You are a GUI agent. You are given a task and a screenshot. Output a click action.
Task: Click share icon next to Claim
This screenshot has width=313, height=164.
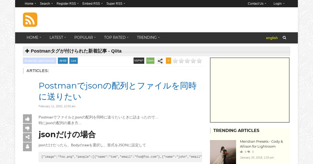tap(160, 61)
